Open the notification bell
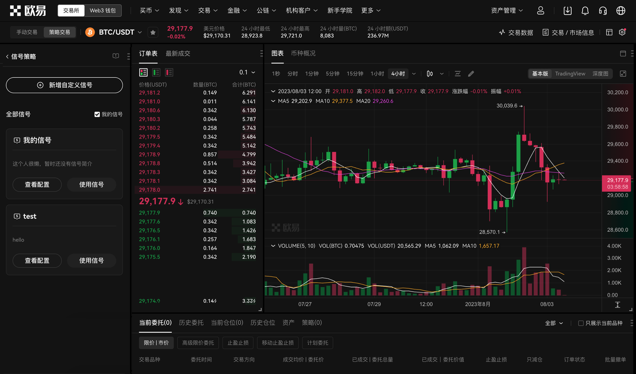Screen dimensions: 636x374 [585, 10]
